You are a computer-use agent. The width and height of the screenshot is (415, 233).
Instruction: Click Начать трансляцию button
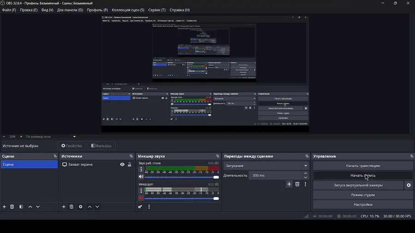(x=363, y=166)
